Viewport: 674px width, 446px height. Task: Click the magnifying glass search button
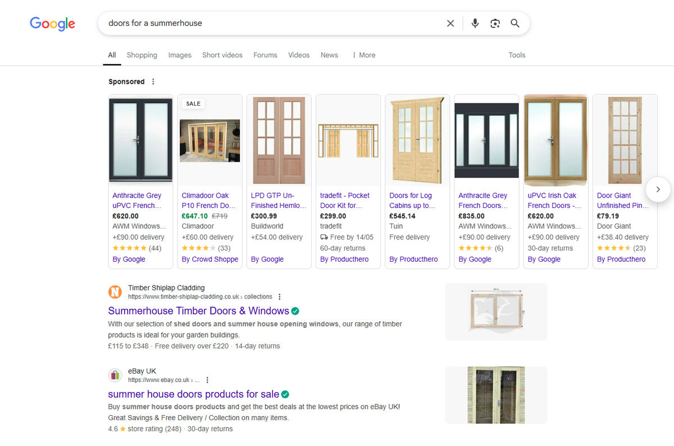(x=515, y=24)
